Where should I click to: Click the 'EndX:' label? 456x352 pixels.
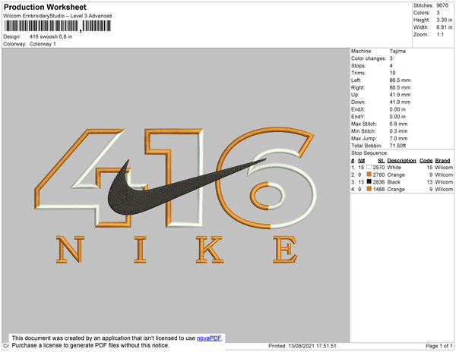tap(358, 109)
